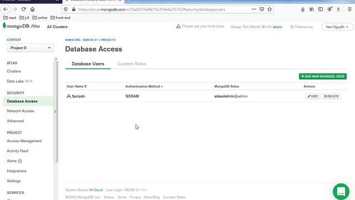
Task: Open project Settings in the sidebar
Action: pos(13,181)
